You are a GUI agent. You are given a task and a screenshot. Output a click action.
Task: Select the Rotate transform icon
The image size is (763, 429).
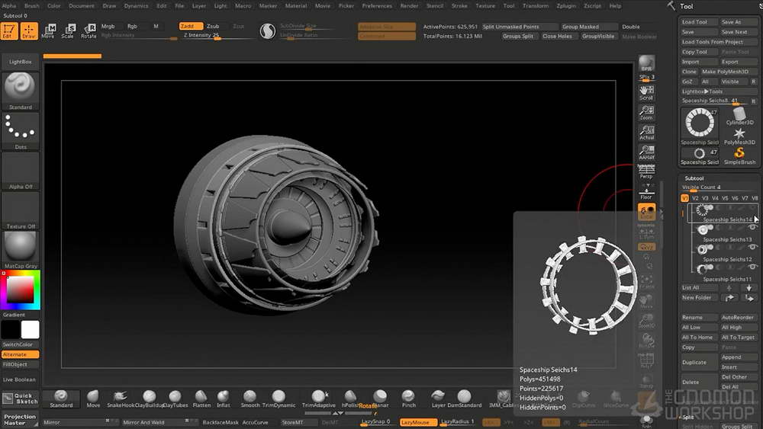coord(89,31)
